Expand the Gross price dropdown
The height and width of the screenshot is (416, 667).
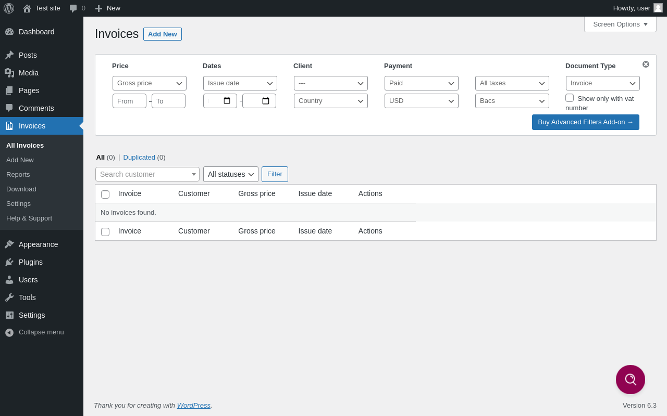150,83
